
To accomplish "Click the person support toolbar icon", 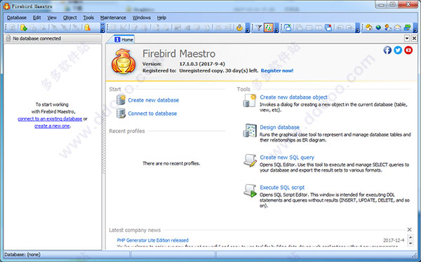I will (388, 27).
